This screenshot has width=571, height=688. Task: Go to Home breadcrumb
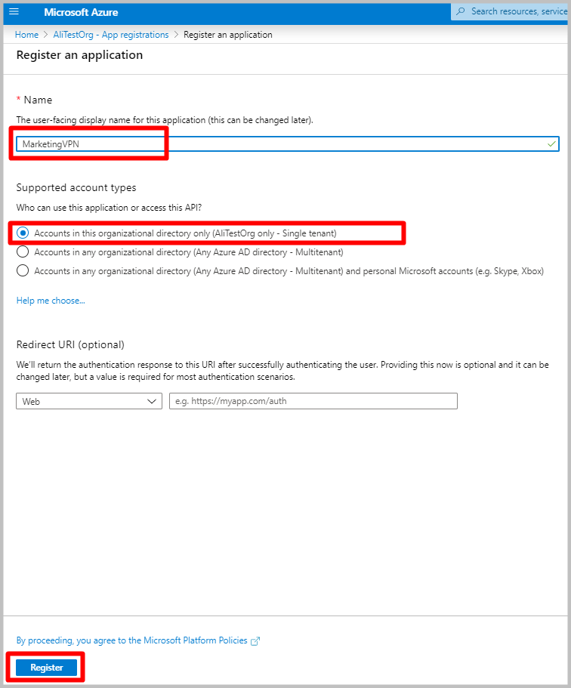26,35
